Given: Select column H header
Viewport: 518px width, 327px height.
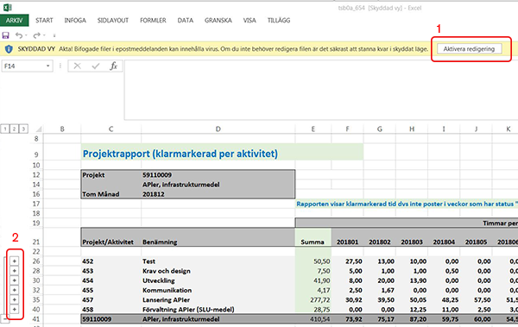Looking at the screenshot, I should click(x=412, y=129).
